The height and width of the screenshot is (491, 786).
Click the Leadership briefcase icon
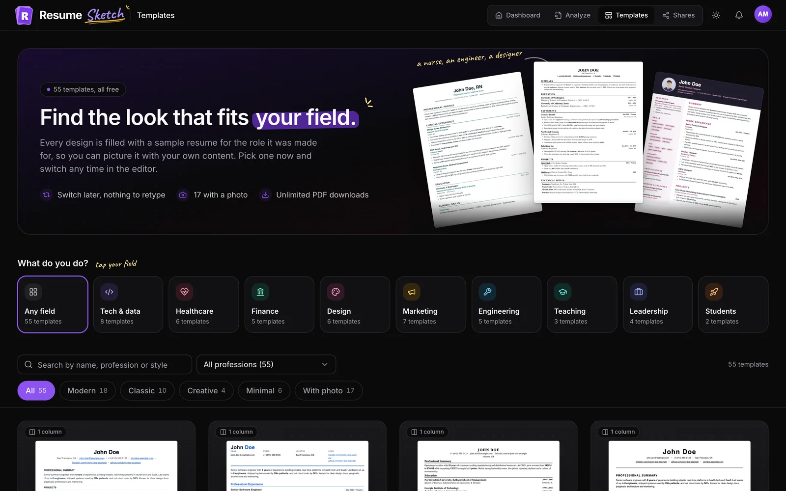tap(639, 292)
